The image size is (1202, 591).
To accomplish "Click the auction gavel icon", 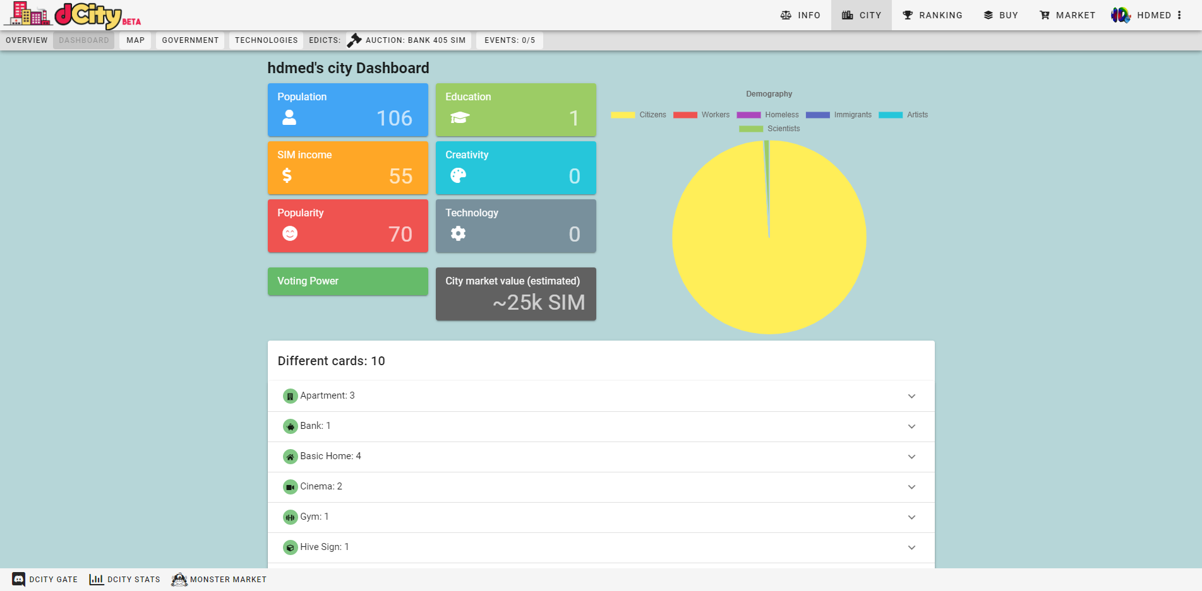I will (354, 40).
